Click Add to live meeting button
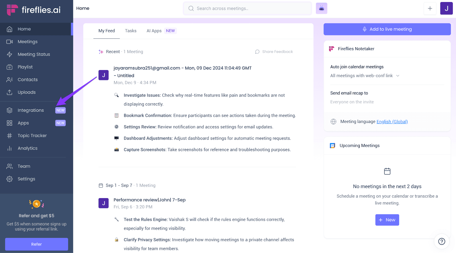 [387, 29]
